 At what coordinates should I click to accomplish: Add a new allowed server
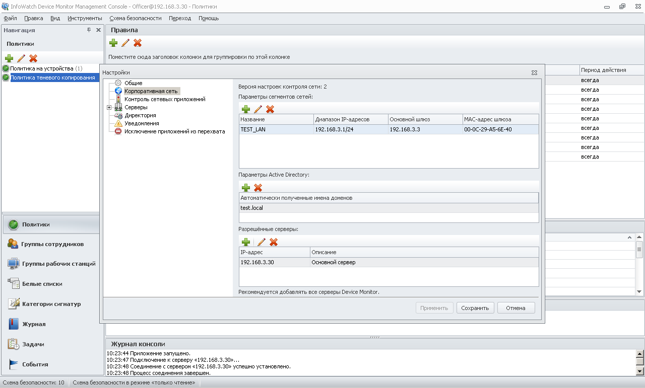pos(246,242)
